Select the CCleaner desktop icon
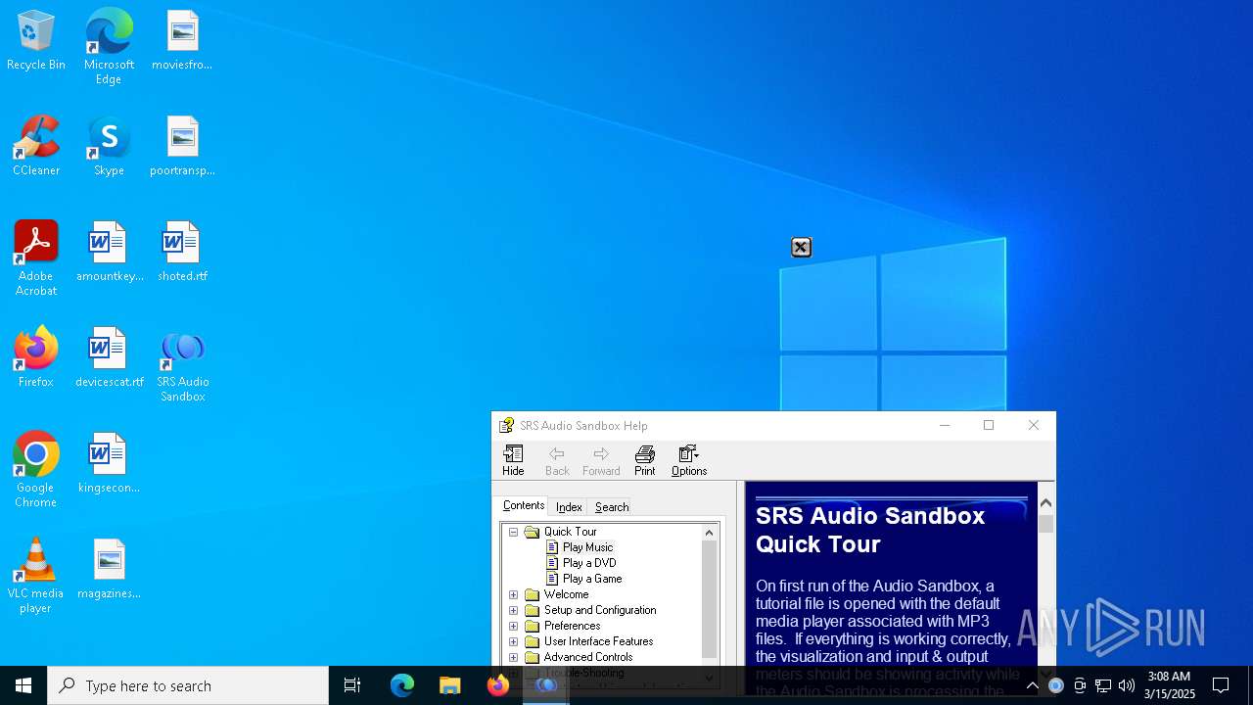Image resolution: width=1253 pixels, height=705 pixels. pos(36,147)
